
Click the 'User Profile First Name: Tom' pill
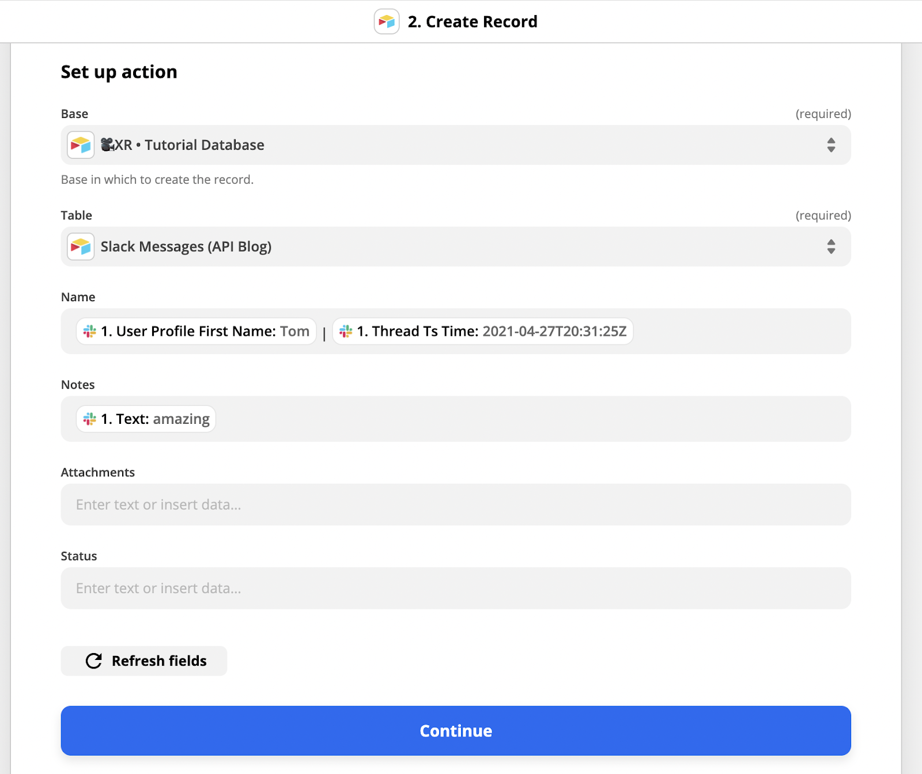click(197, 331)
